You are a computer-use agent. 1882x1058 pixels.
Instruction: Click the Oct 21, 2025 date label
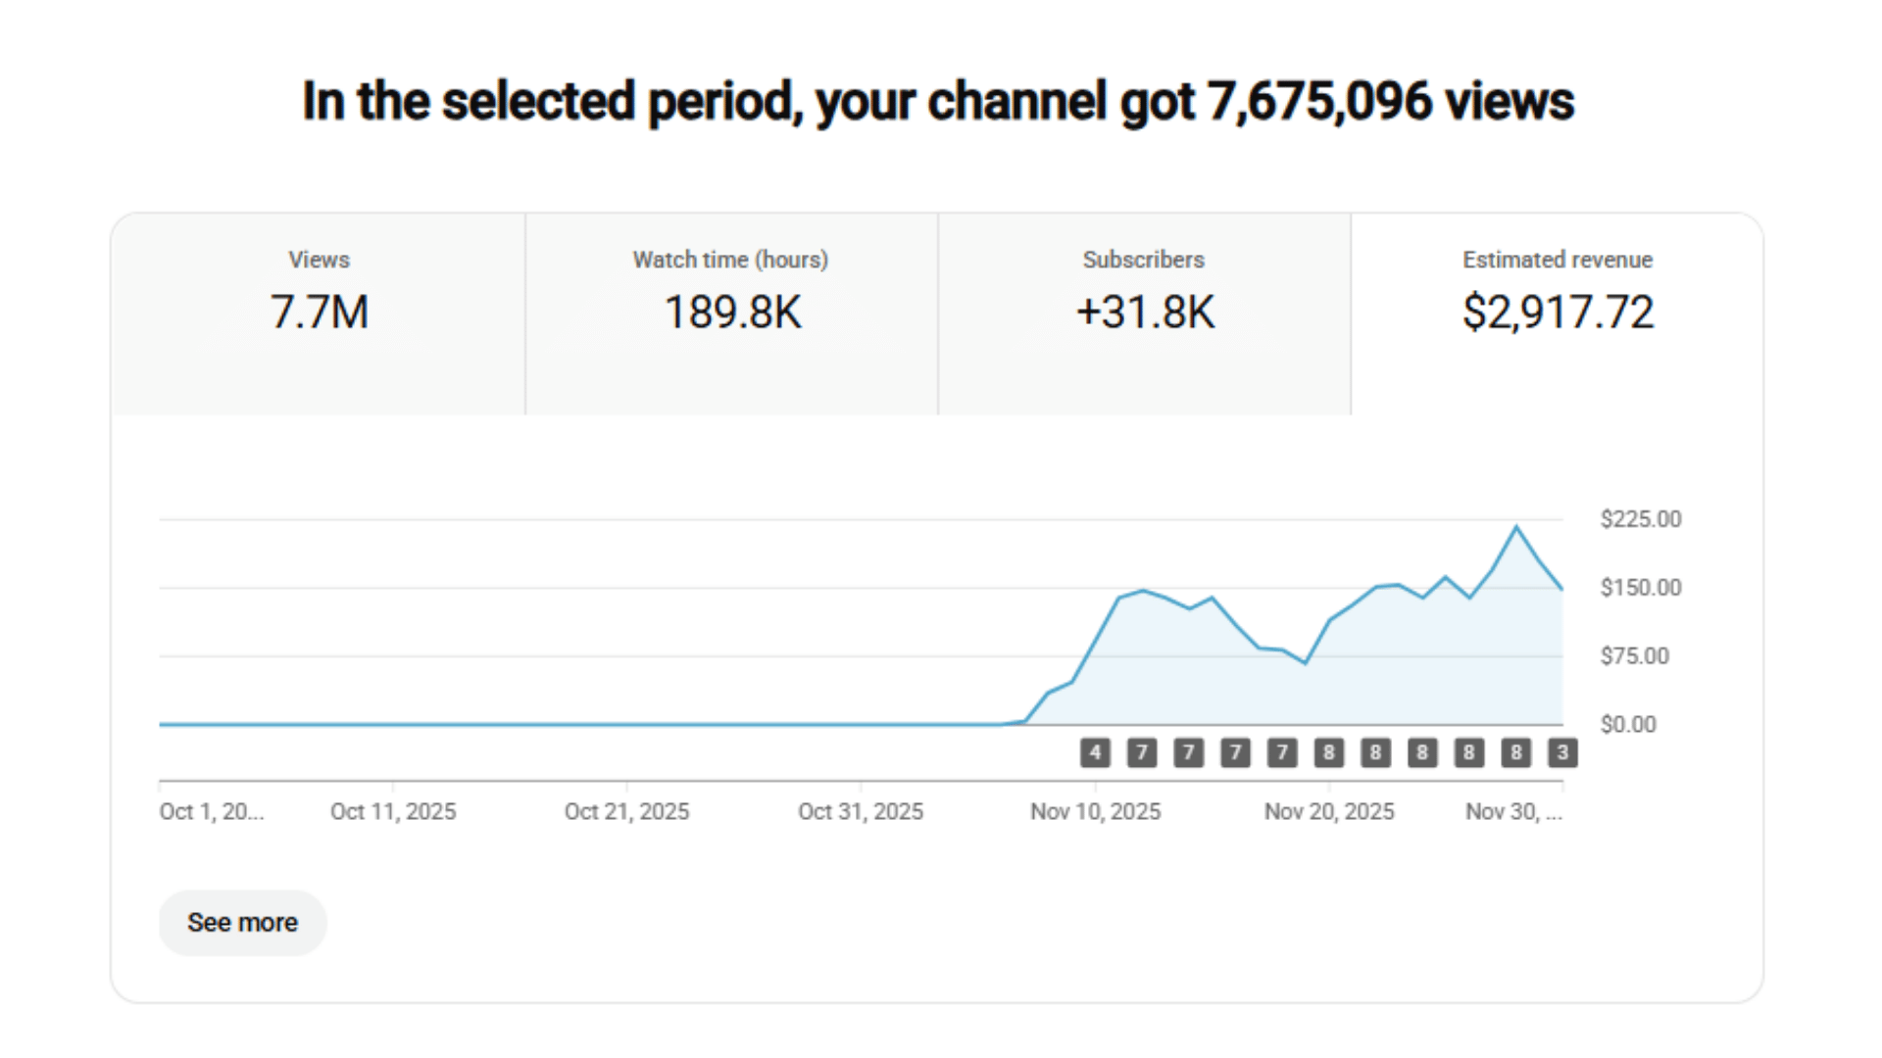click(x=626, y=811)
